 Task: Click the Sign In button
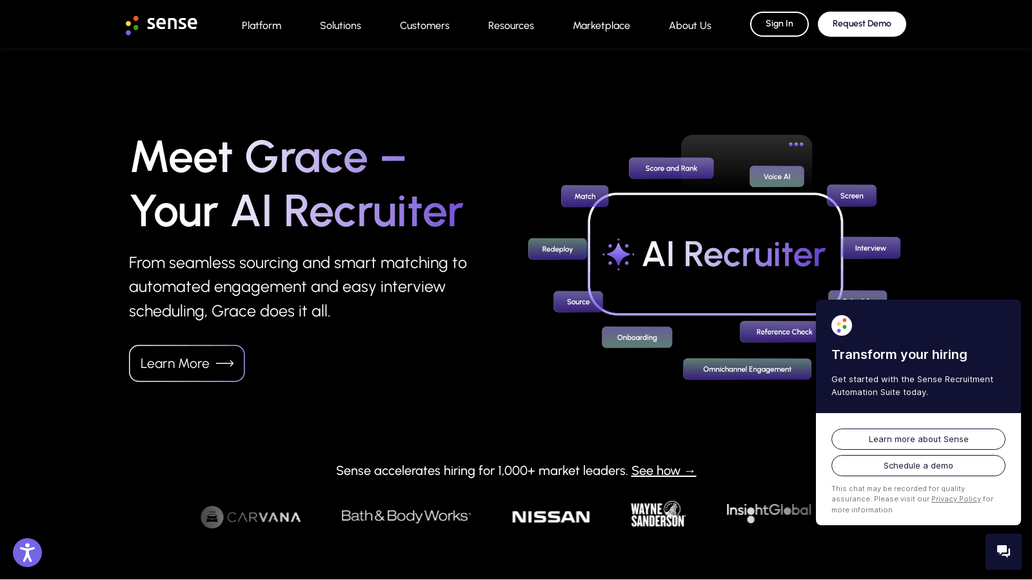click(779, 24)
